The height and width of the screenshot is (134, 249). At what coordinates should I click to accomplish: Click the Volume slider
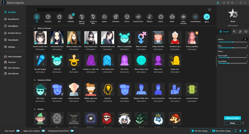[x=233, y=42]
